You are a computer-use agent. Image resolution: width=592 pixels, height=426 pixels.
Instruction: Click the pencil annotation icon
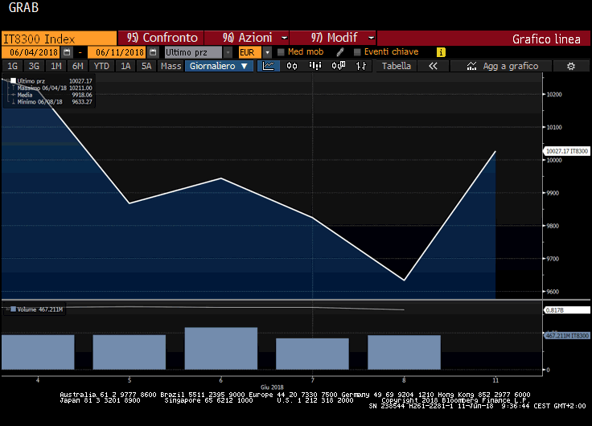pyautogui.click(x=340, y=52)
